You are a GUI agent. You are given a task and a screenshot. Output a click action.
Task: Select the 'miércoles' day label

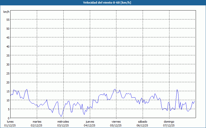pyautogui.click(x=63, y=122)
